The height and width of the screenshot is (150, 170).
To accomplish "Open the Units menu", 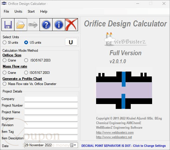I will 18,11.
